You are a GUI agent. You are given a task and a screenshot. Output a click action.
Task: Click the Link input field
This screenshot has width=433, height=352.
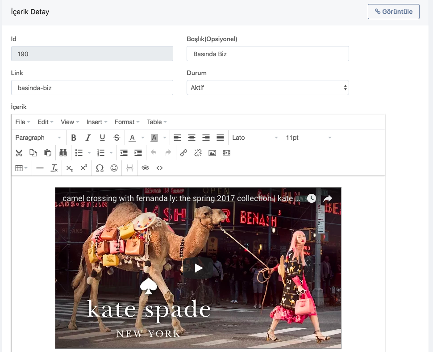(92, 88)
